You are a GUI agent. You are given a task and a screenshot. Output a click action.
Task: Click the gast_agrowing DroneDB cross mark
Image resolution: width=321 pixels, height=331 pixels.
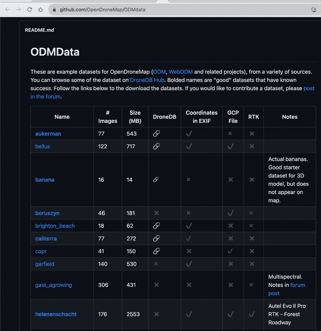coord(156,285)
